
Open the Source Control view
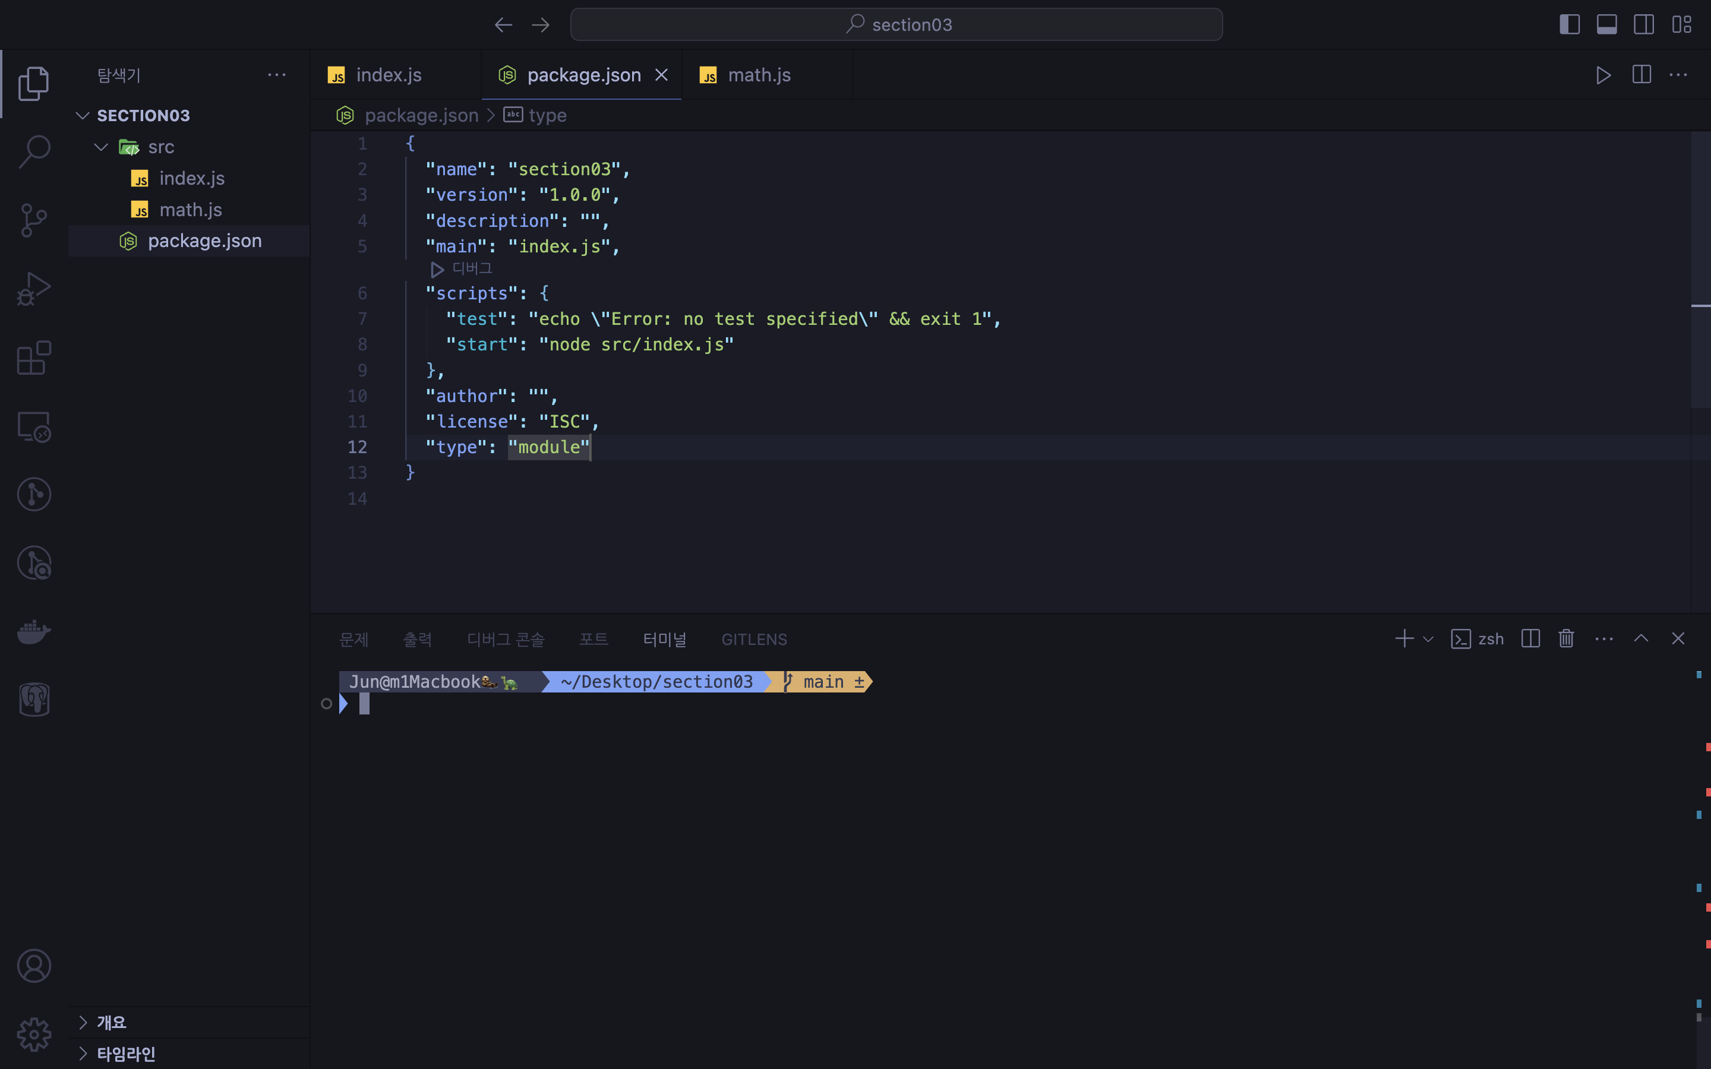pyautogui.click(x=33, y=220)
